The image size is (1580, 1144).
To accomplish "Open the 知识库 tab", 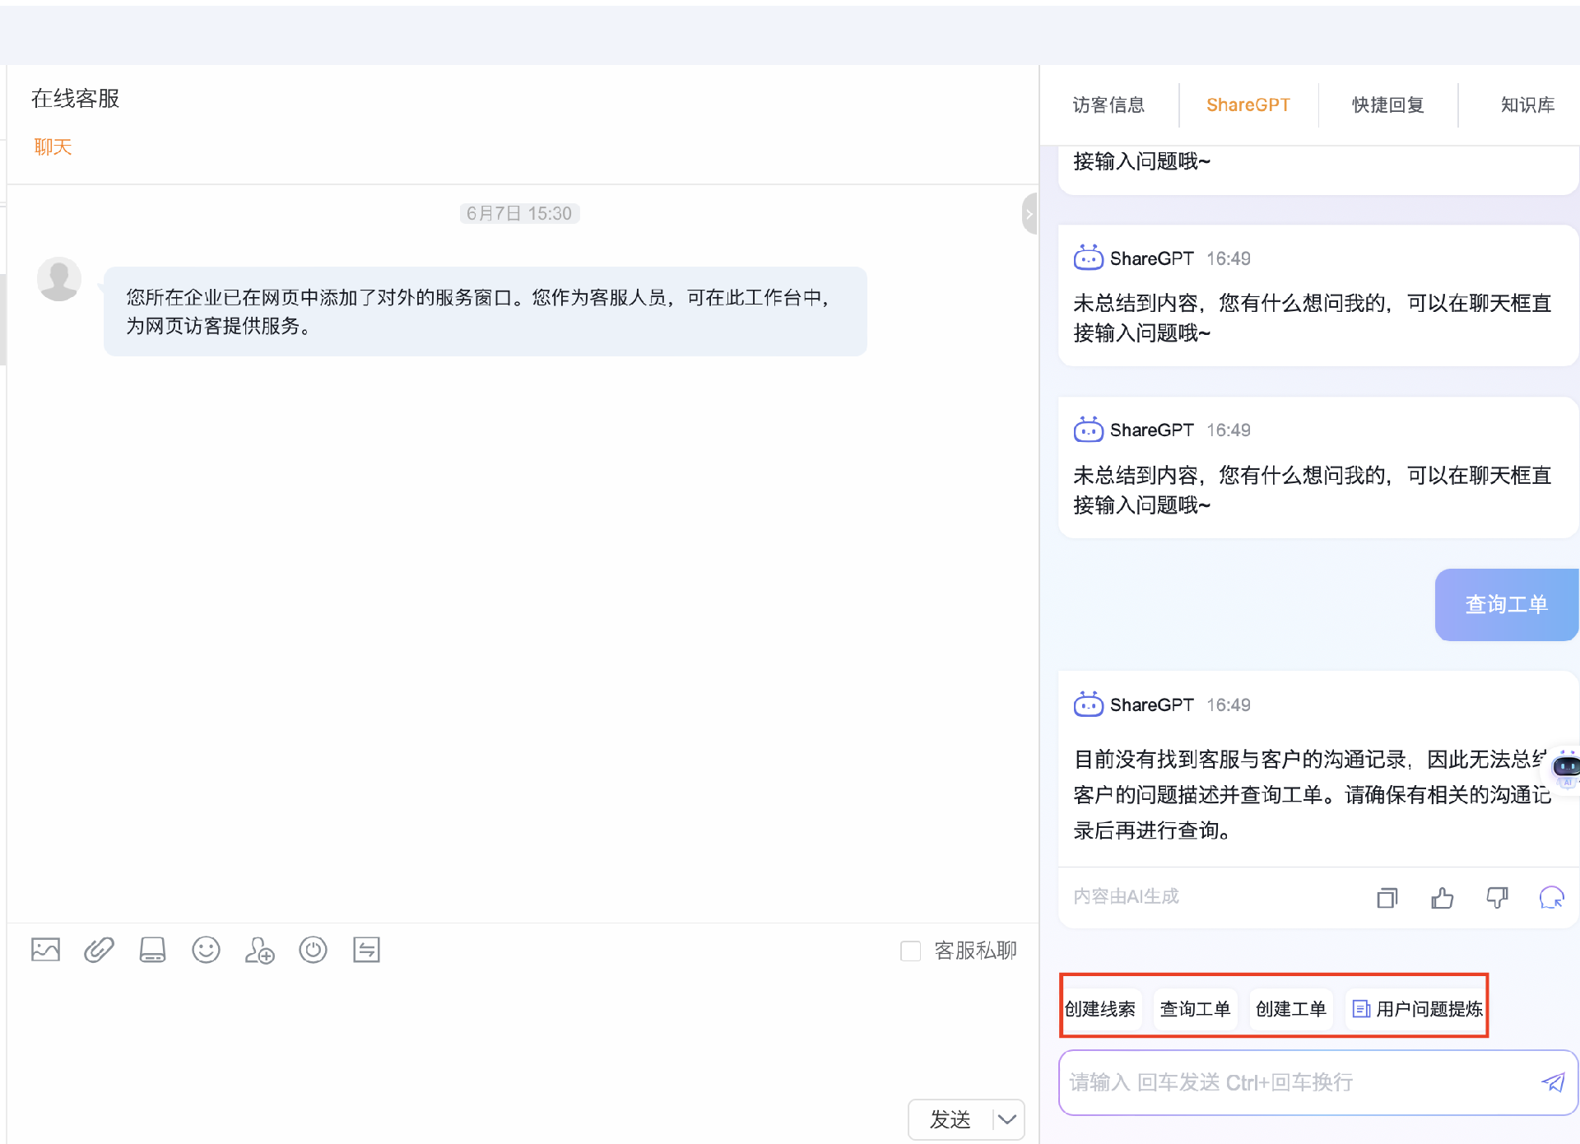I will (x=1527, y=105).
